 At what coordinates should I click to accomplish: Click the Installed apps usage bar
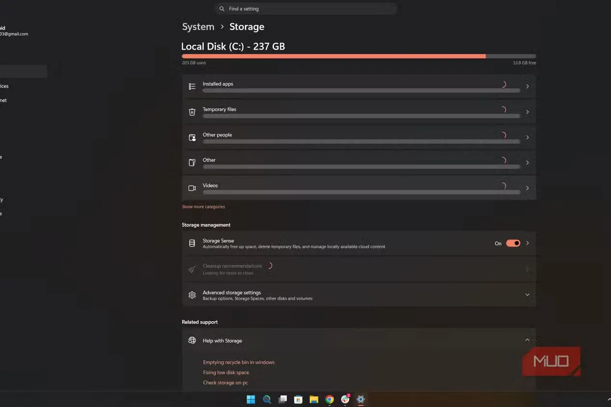(x=361, y=90)
